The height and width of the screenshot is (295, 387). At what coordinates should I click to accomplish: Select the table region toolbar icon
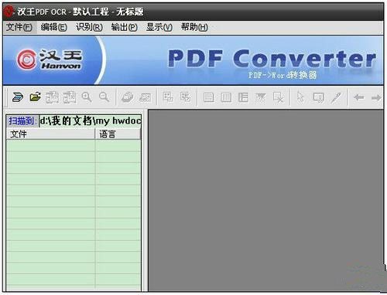click(x=243, y=97)
